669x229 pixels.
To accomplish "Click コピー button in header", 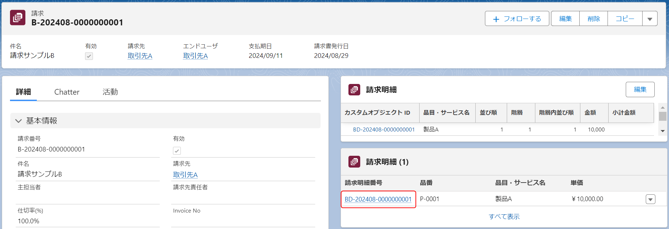I will pos(625,19).
